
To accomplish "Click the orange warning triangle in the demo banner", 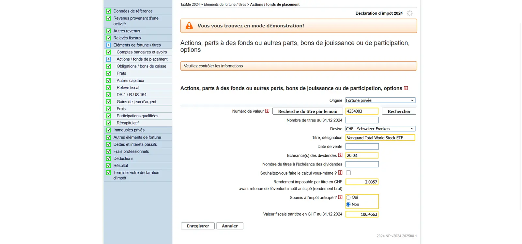I will coord(189,26).
